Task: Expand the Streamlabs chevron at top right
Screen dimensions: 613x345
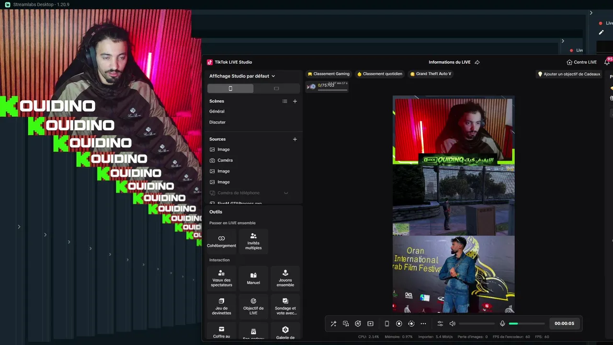Action: click(591, 13)
